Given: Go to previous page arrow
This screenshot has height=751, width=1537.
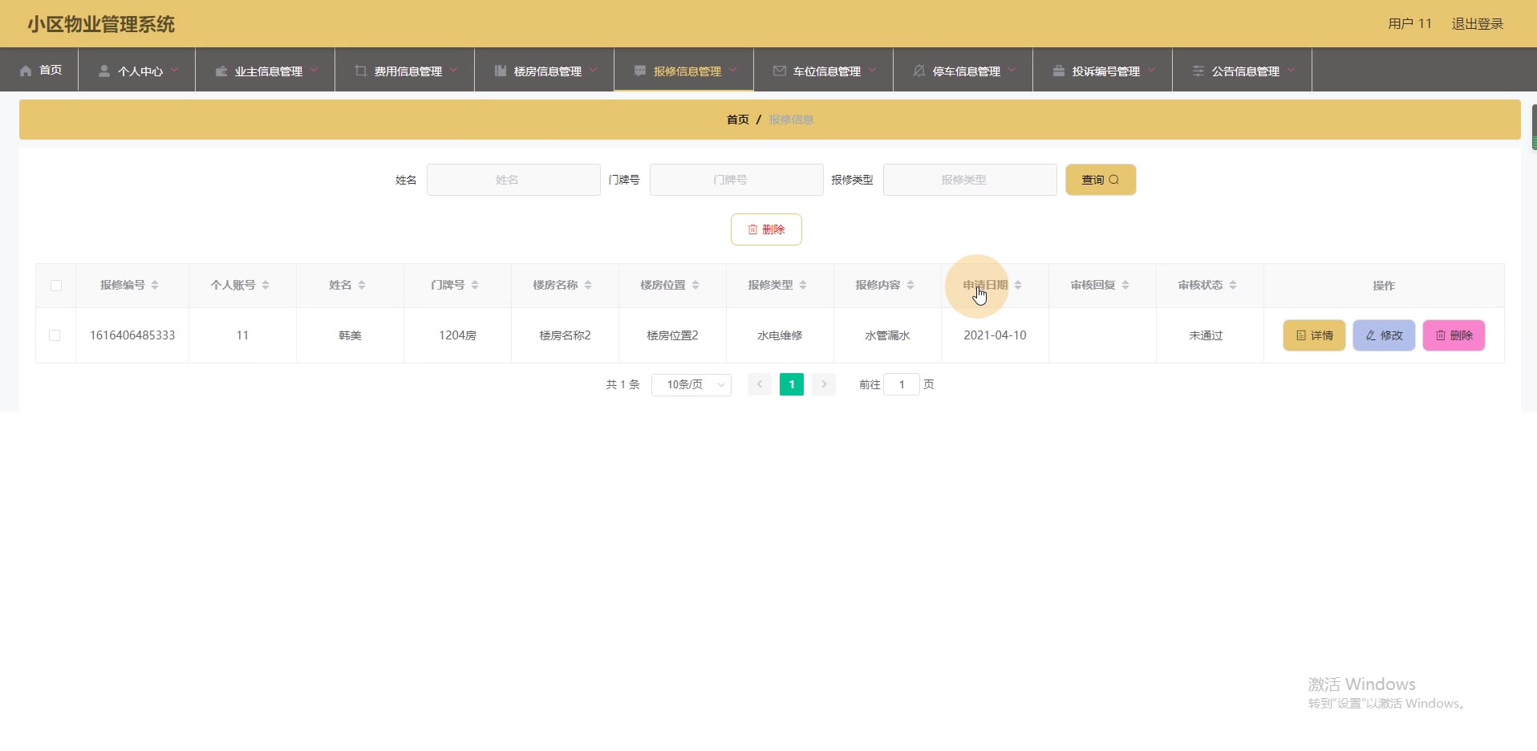Looking at the screenshot, I should (x=760, y=384).
